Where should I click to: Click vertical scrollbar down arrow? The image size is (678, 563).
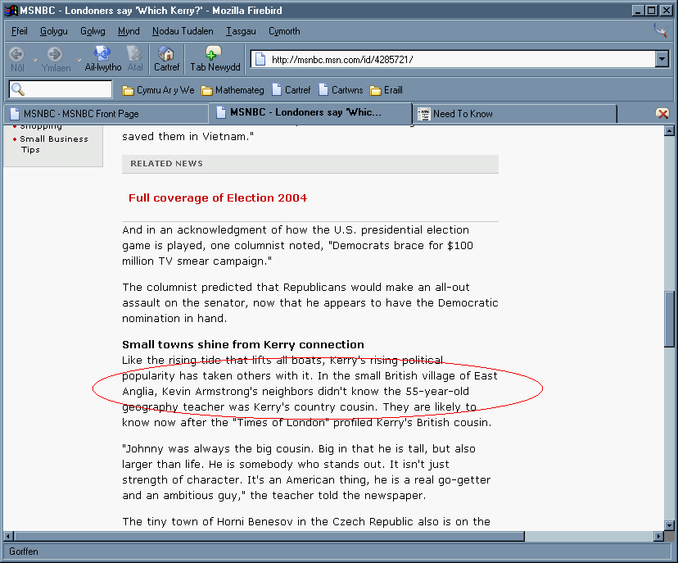pos(669,525)
